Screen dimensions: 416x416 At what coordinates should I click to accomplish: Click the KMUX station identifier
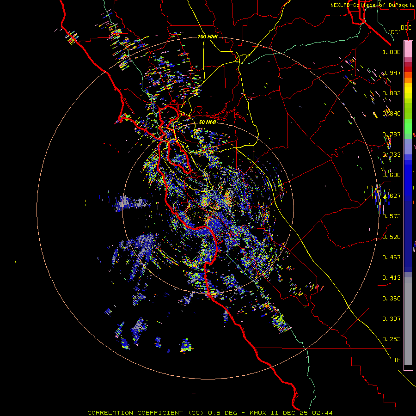(x=258, y=413)
